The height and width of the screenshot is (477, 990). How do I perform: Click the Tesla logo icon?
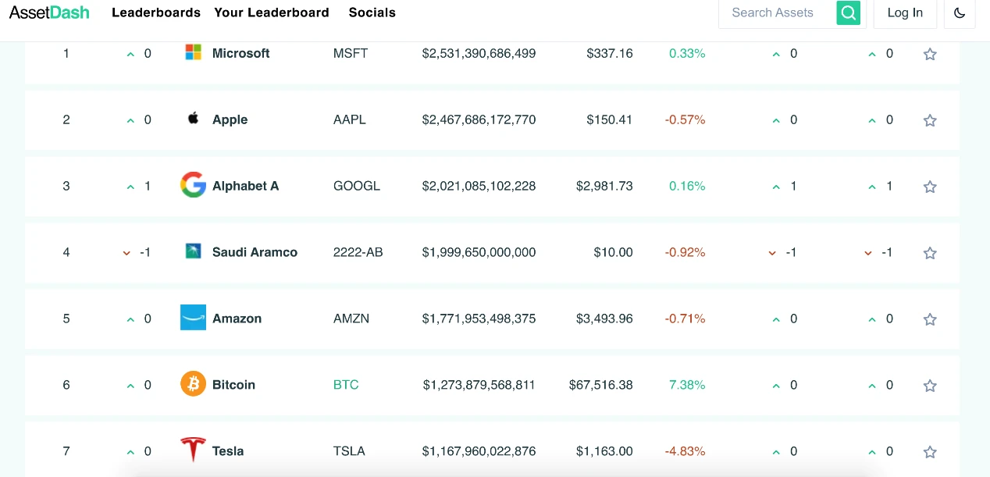point(193,450)
